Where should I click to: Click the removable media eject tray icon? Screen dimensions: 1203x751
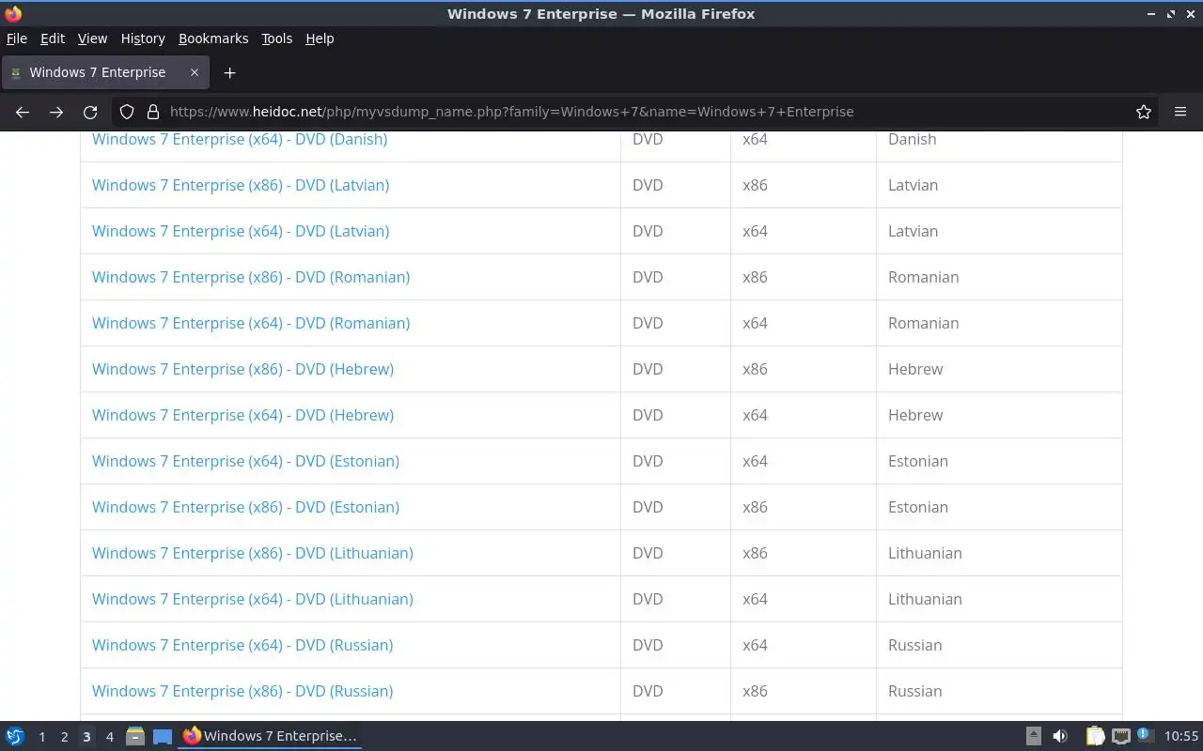[x=1034, y=736]
